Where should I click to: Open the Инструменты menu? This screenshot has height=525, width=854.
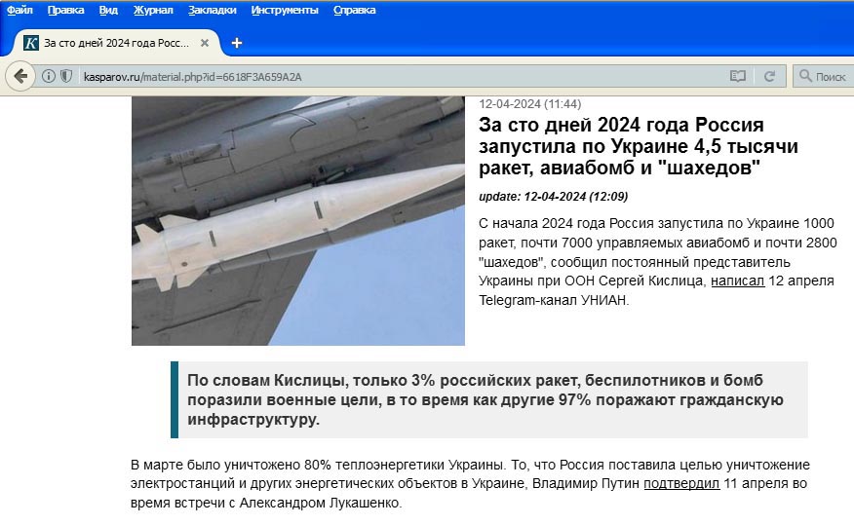(285, 10)
